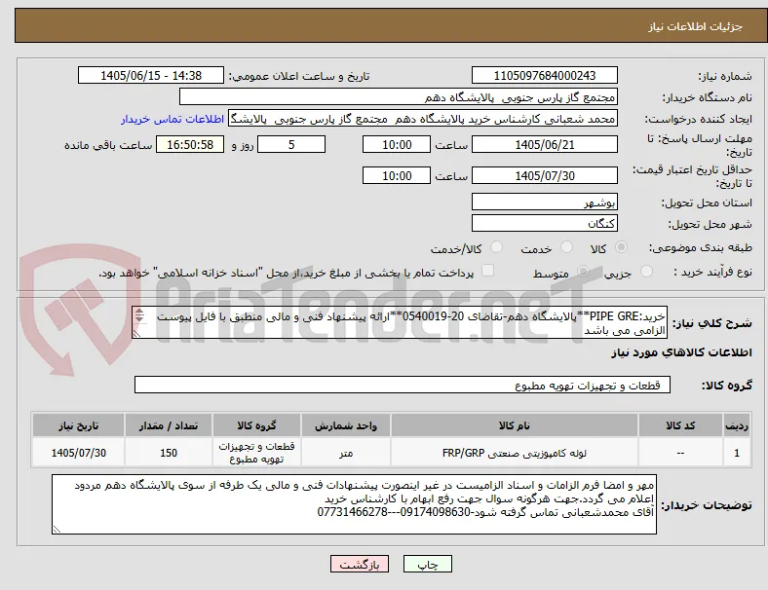
Task: Select the خدمت radio button
Action: click(566, 247)
